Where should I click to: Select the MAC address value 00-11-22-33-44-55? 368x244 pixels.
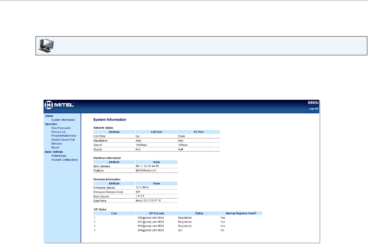point(147,166)
